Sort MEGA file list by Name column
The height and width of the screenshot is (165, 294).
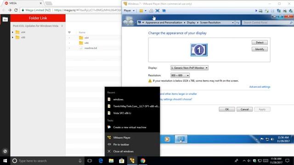click(82, 33)
